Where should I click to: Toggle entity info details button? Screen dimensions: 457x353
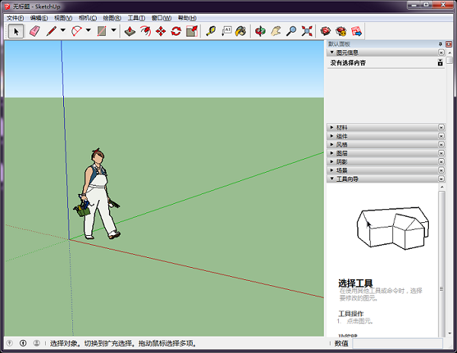point(439,62)
